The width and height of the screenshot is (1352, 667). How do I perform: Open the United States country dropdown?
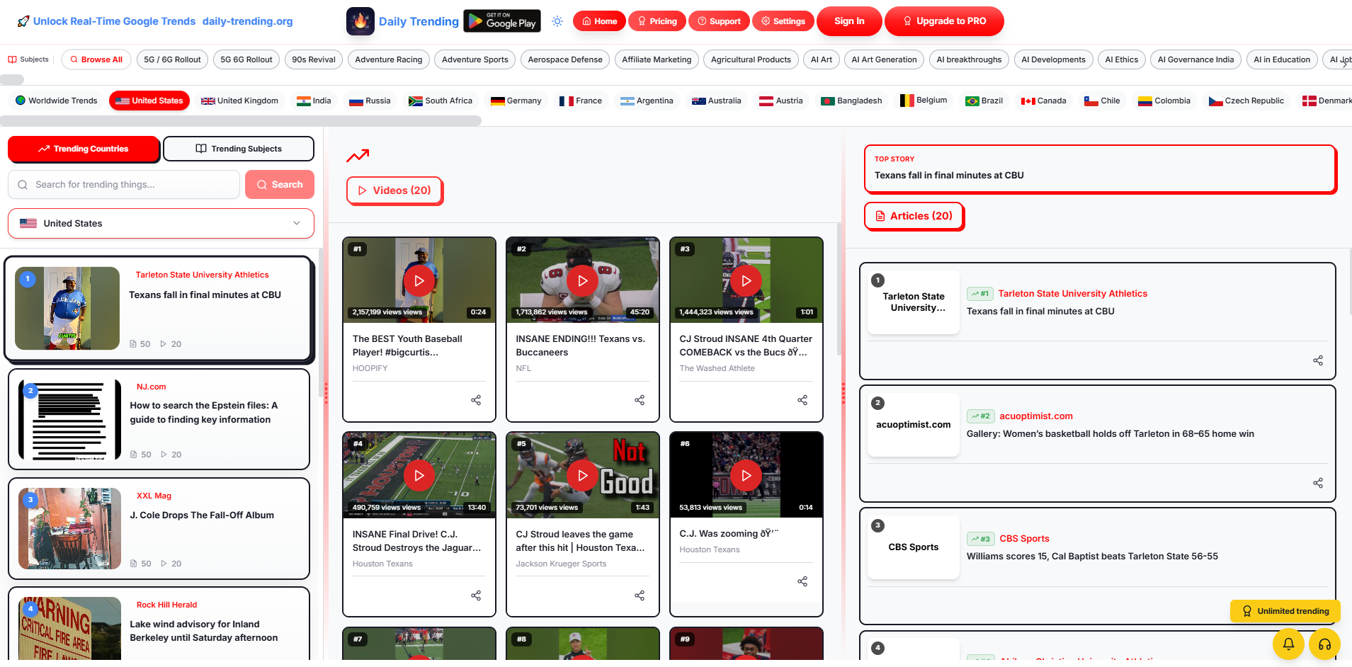click(x=161, y=223)
